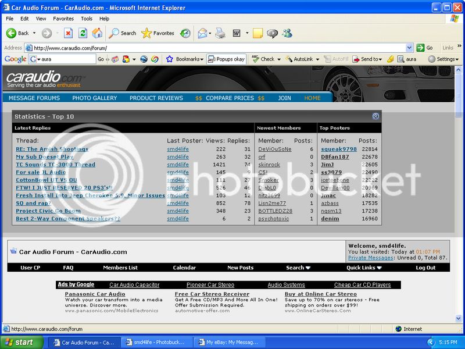The image size is (465, 349).
Task: Click the Edit with Word icon
Action: click(237, 33)
